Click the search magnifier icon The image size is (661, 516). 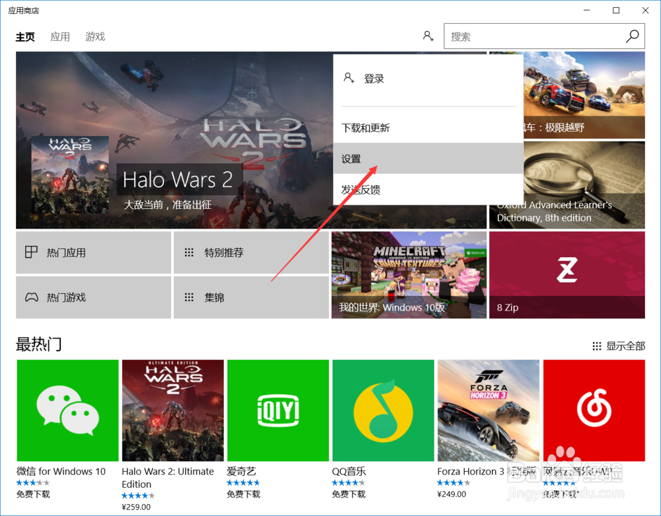click(632, 36)
